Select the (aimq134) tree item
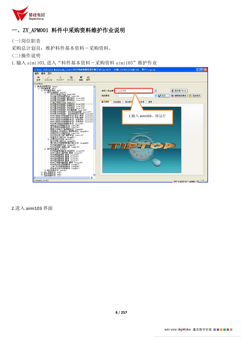 tap(64, 156)
